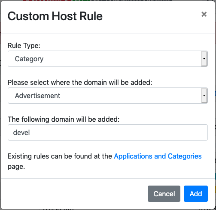Open the Advertisement category dropdown
This screenshot has height=210, width=216.
(x=108, y=96)
